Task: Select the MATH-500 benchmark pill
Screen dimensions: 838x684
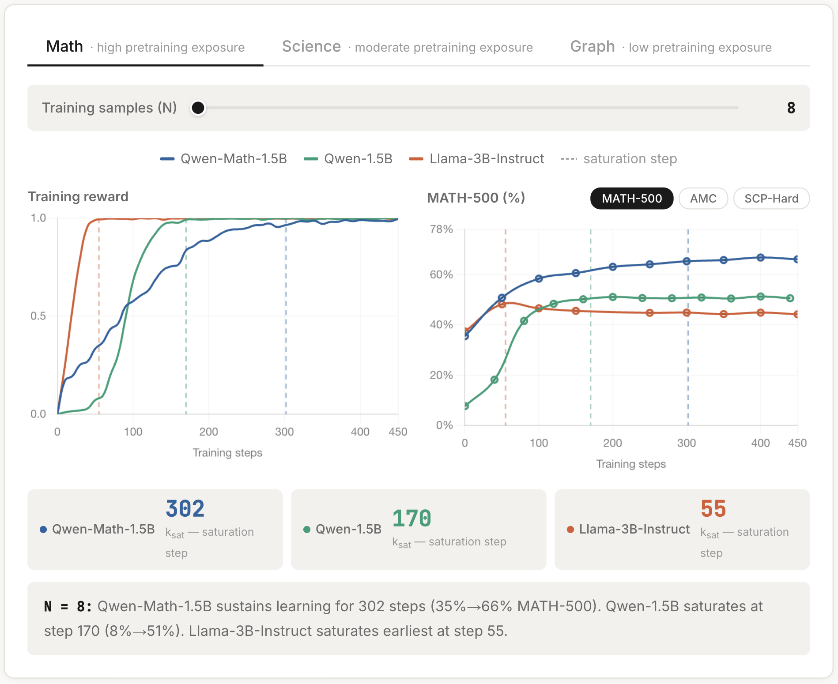Action: 631,199
